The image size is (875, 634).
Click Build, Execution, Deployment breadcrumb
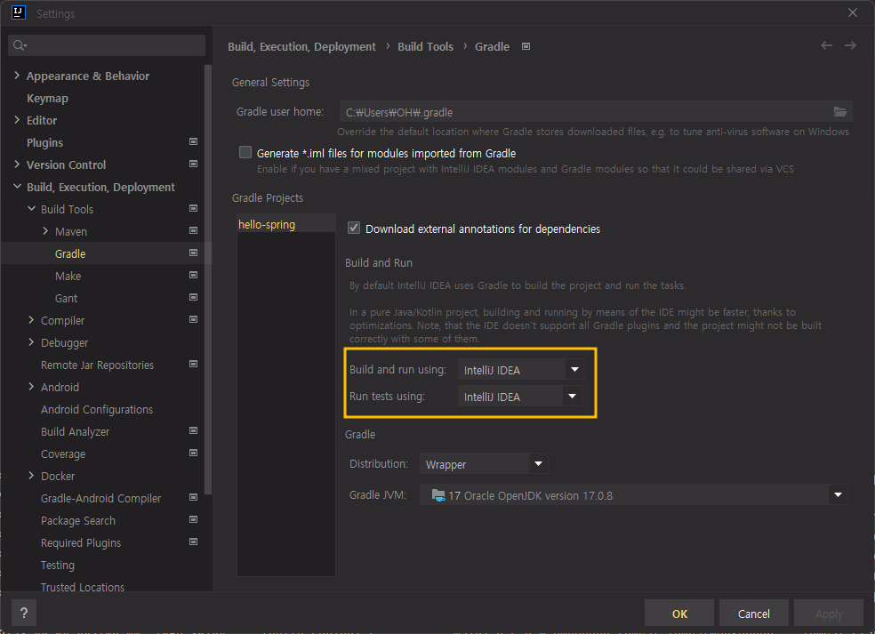[301, 46]
